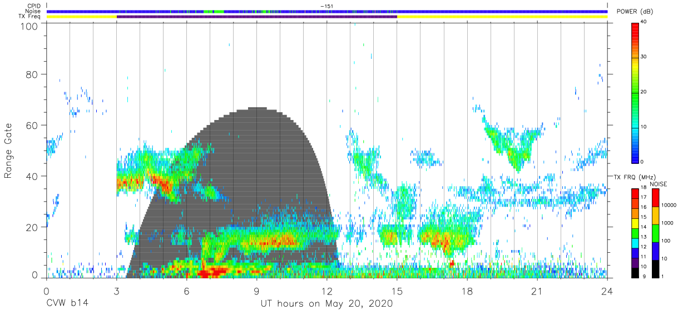Click the purple segment of TX Freq strip
This screenshot has width=683, height=315.
257,17
